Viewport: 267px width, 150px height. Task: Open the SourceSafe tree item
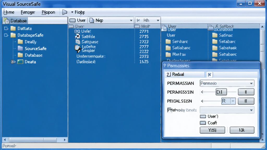click(35, 48)
